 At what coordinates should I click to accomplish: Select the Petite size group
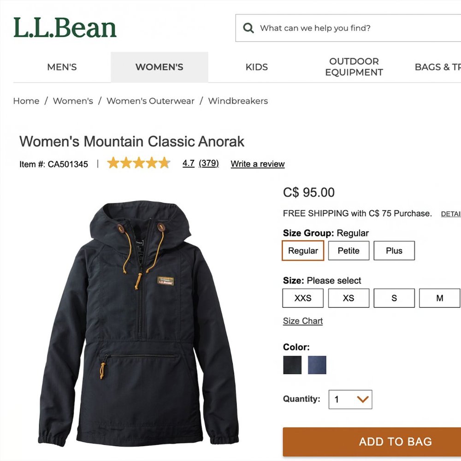pyautogui.click(x=349, y=251)
